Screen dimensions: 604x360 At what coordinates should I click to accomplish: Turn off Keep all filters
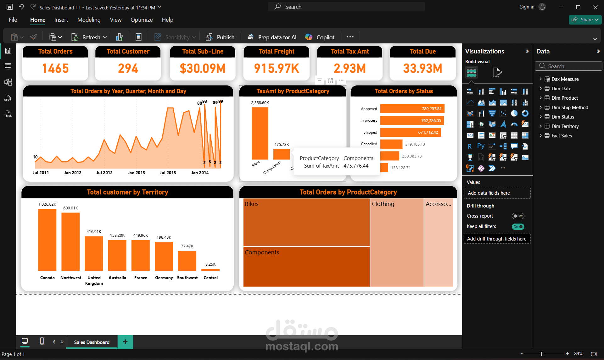click(518, 226)
